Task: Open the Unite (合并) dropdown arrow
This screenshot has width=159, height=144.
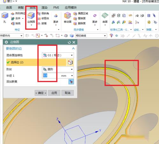Action: click(x=23, y=18)
